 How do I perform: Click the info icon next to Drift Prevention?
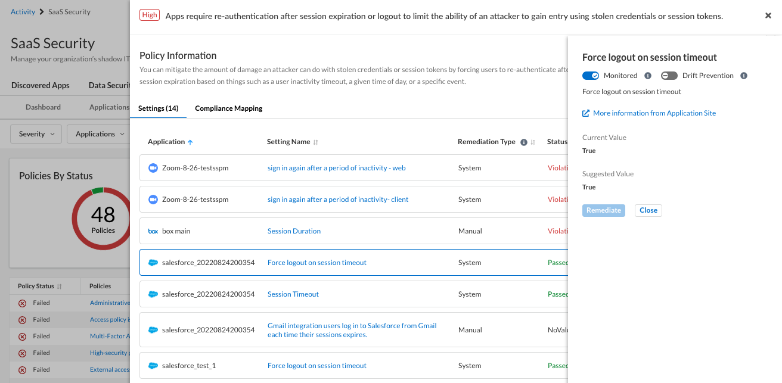pos(744,76)
